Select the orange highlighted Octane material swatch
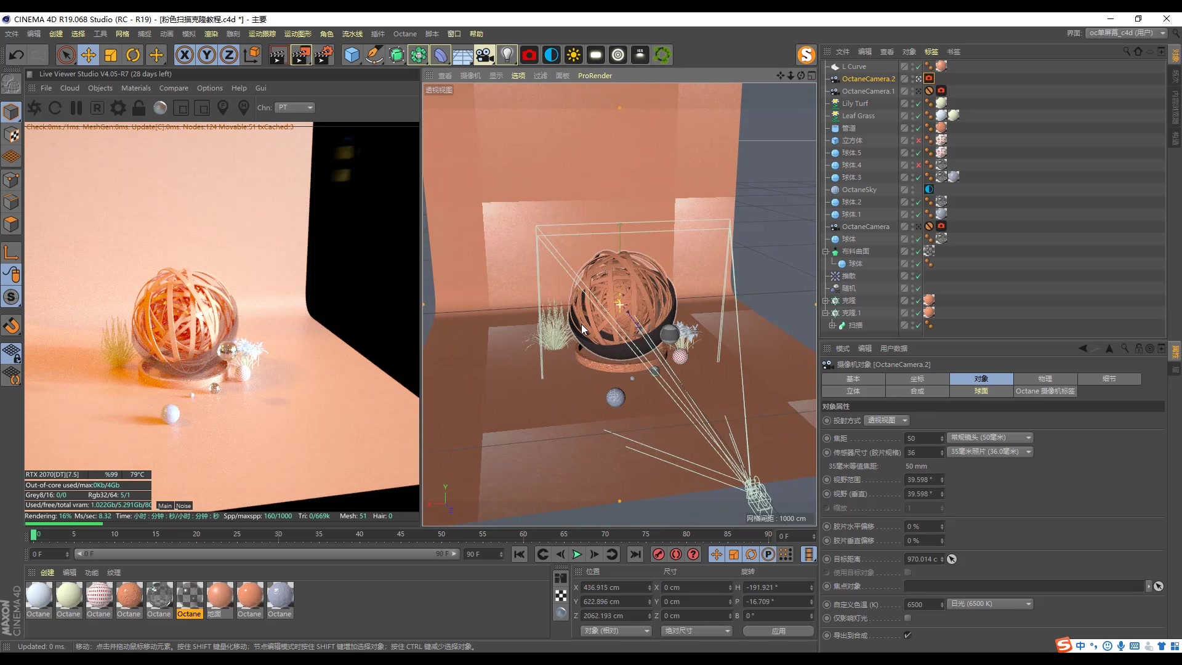 pyautogui.click(x=189, y=596)
